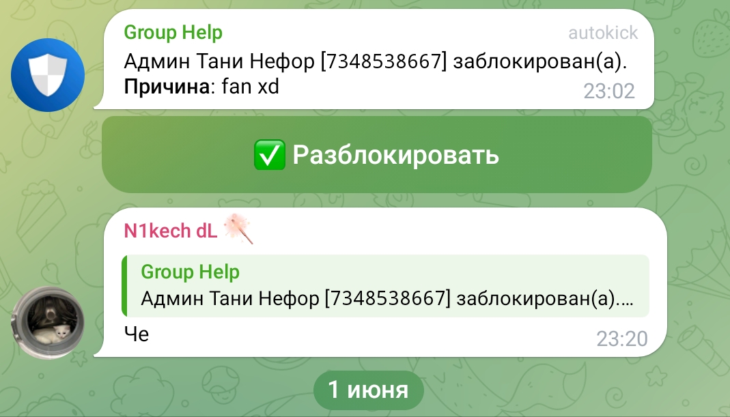
Task: Click the 23:02 timestamp on the bot message
Action: (609, 91)
